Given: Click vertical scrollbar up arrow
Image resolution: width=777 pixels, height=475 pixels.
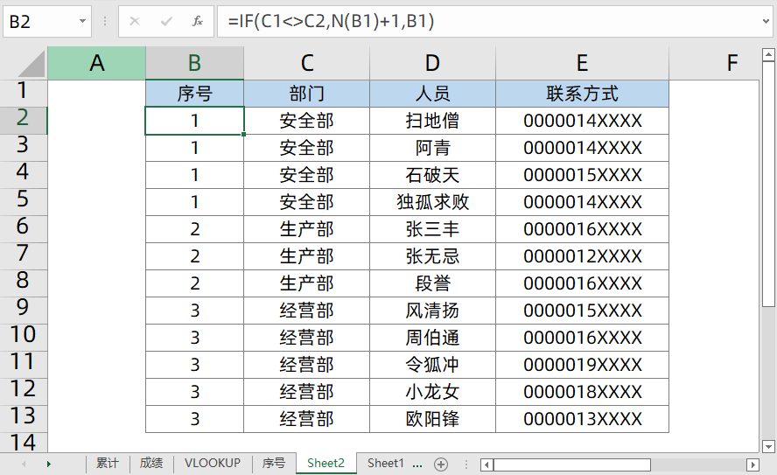Looking at the screenshot, I should pyautogui.click(x=768, y=54).
